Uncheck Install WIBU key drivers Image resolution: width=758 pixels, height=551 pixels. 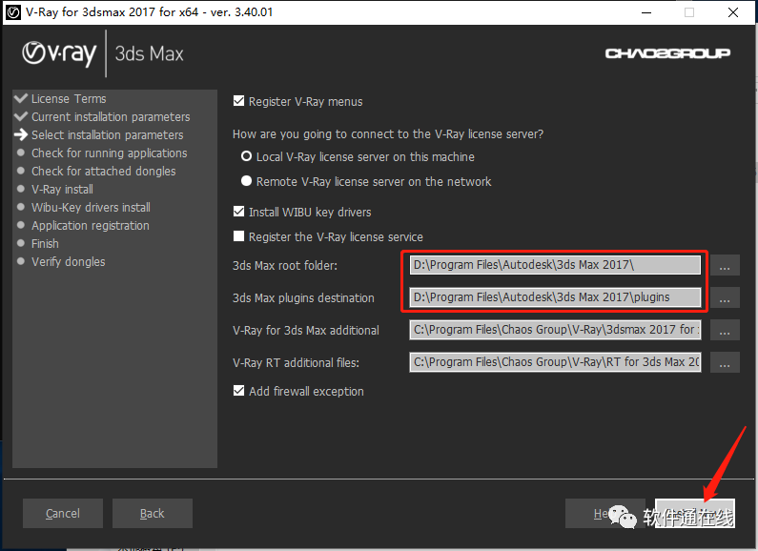[238, 212]
